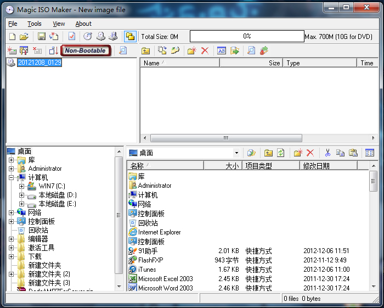Expand the WIN7 (C:) drive node
Viewport: 384px width, 308px height.
(x=21, y=187)
